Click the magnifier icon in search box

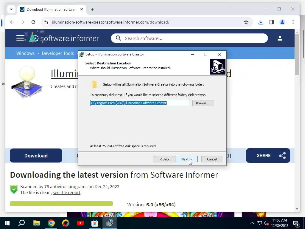(118, 38)
